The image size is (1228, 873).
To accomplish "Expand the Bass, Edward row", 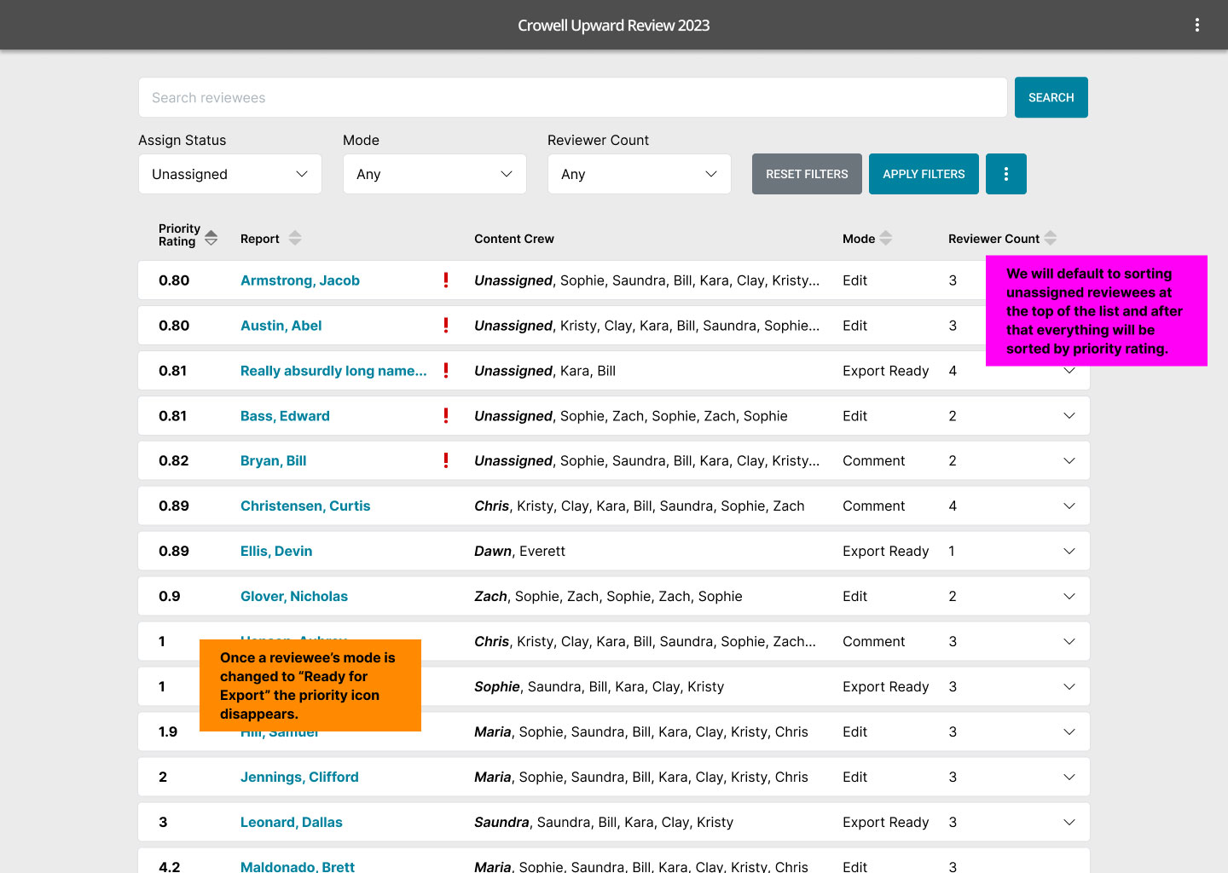I will click(1069, 415).
